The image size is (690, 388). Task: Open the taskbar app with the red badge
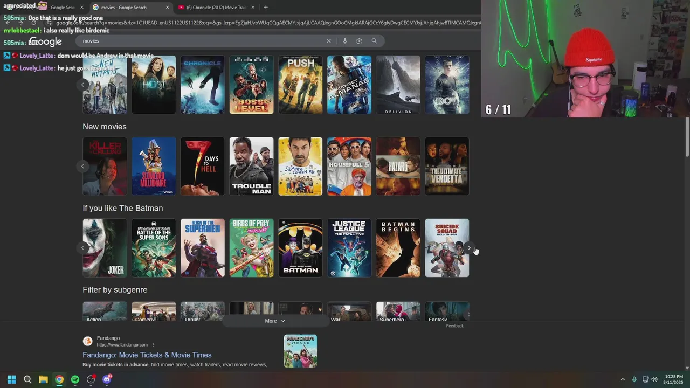[x=91, y=379]
